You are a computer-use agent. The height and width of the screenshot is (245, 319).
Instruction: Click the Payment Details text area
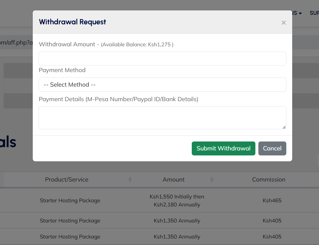tap(162, 118)
